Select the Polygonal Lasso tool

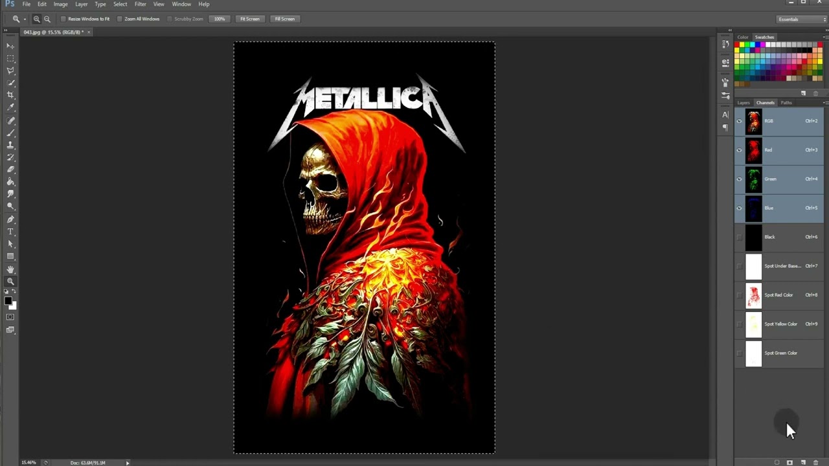10,71
